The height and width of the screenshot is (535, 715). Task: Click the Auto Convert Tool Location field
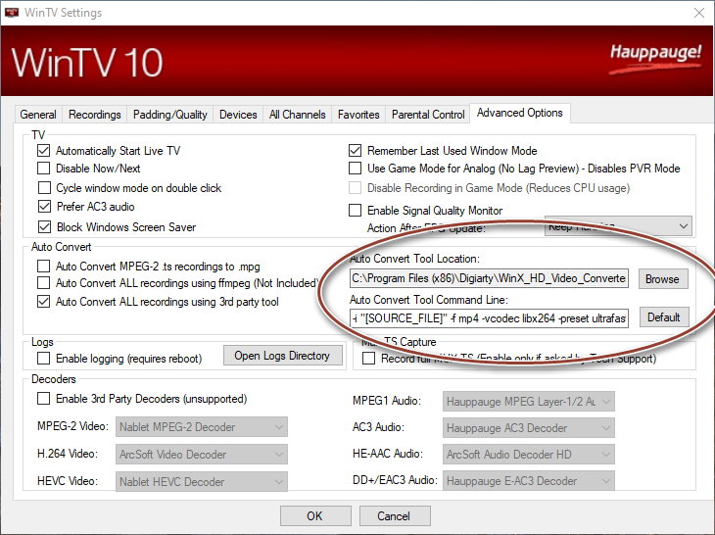489,278
